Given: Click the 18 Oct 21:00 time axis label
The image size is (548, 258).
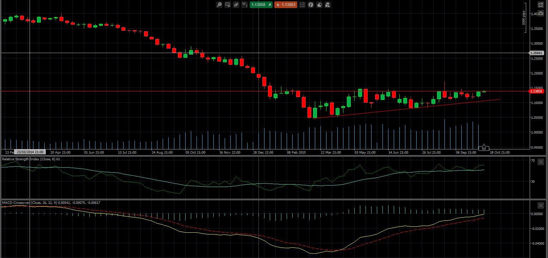Looking at the screenshot, I should click(500, 153).
